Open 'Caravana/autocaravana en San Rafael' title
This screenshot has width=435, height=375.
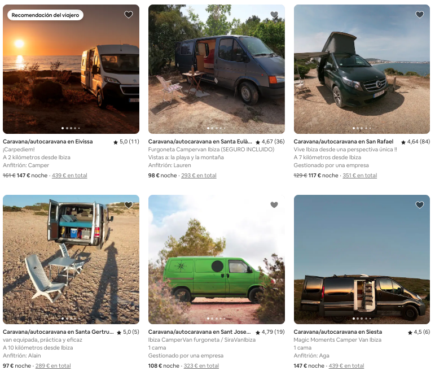[x=344, y=142]
